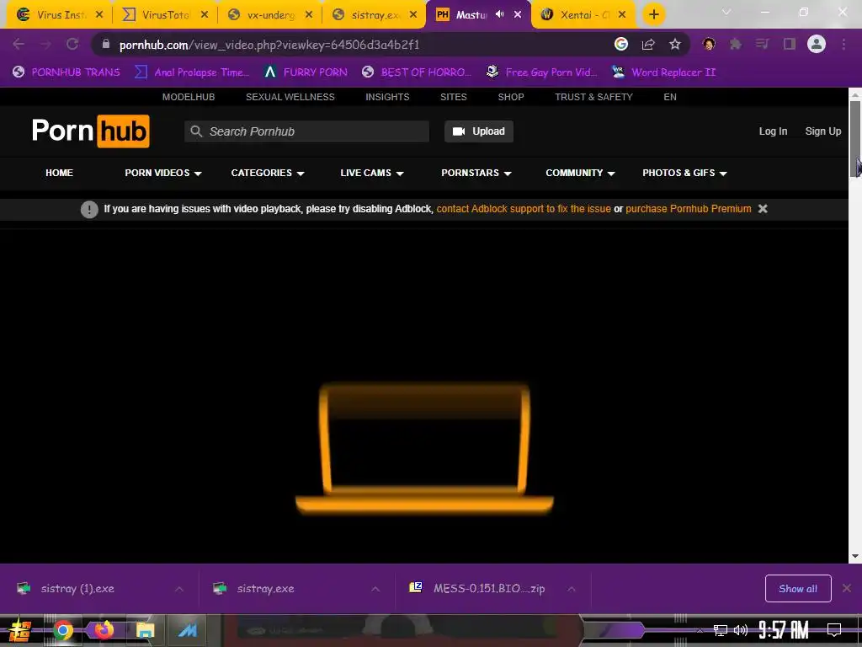862x647 pixels.
Task: Expand the PHOTOS & GIFS dropdown
Action: [684, 173]
